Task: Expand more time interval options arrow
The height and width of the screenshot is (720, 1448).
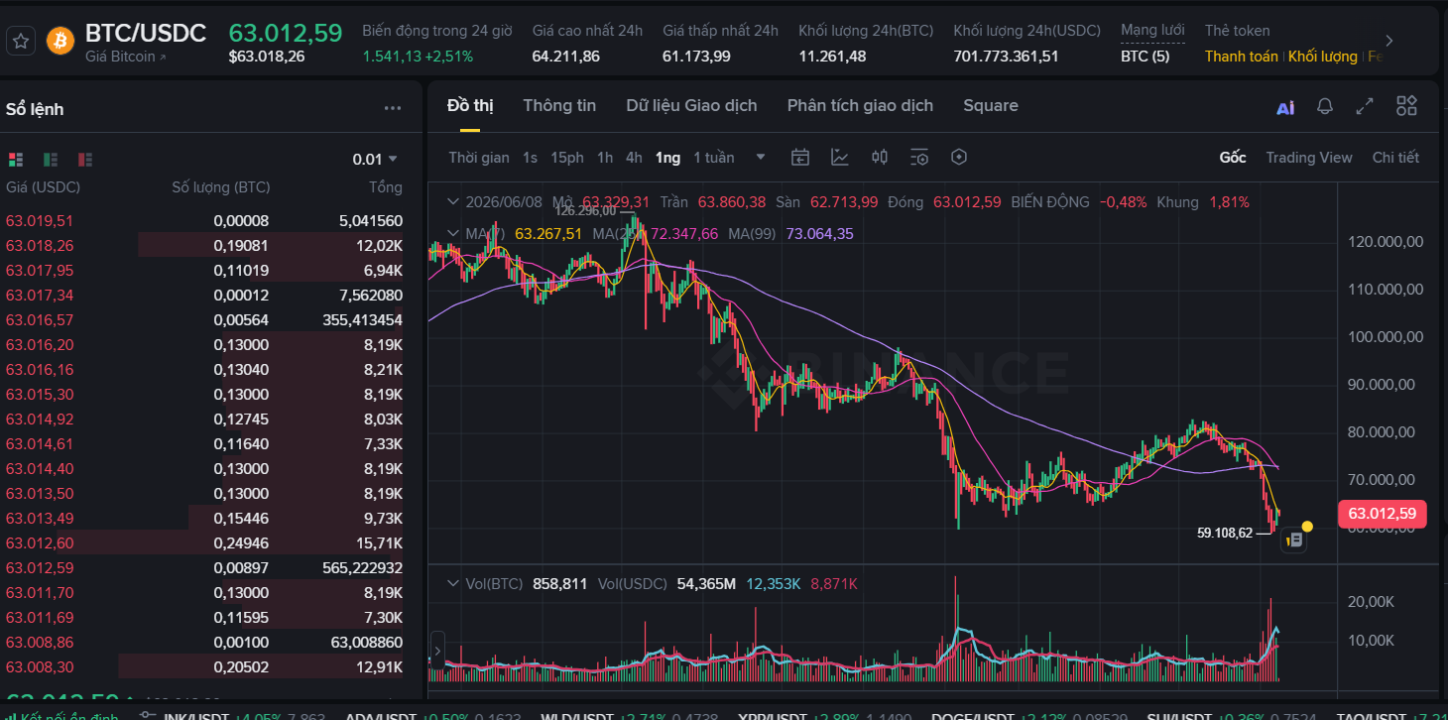Action: 761,157
